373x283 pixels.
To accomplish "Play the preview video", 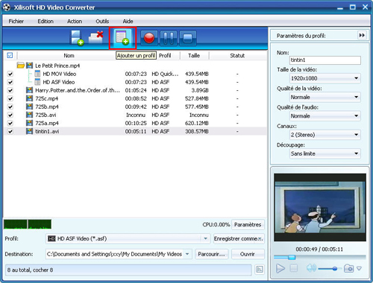I will pos(280,268).
